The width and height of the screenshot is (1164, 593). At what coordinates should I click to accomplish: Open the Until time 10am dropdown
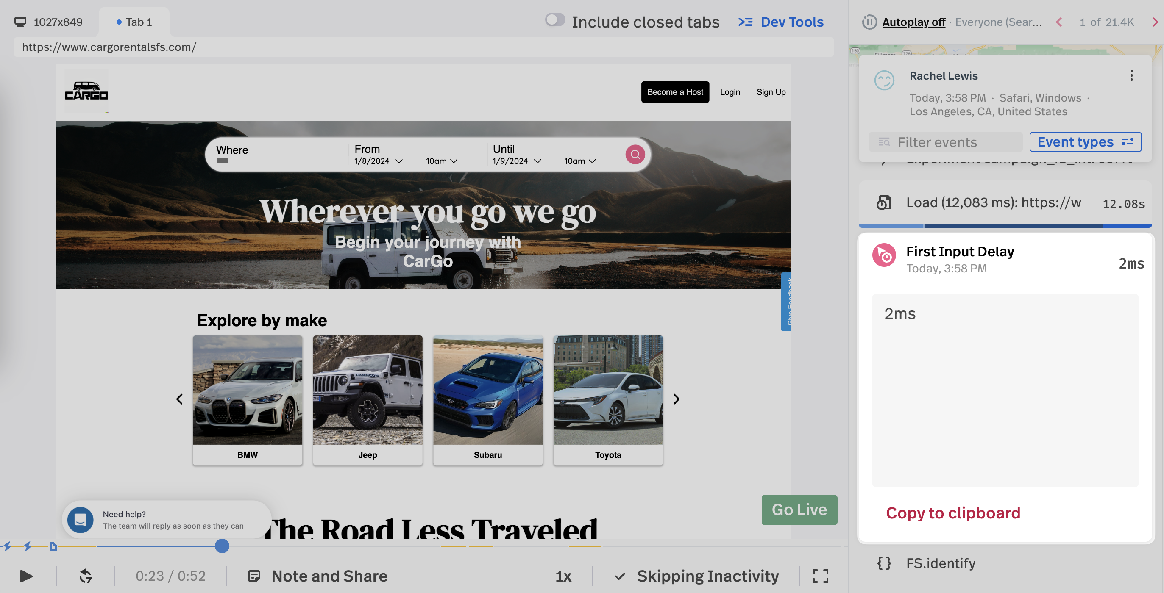click(580, 161)
